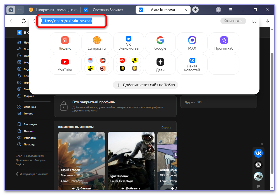Close the Akira Kurasava tab
The width and height of the screenshot is (279, 195).
(186, 10)
